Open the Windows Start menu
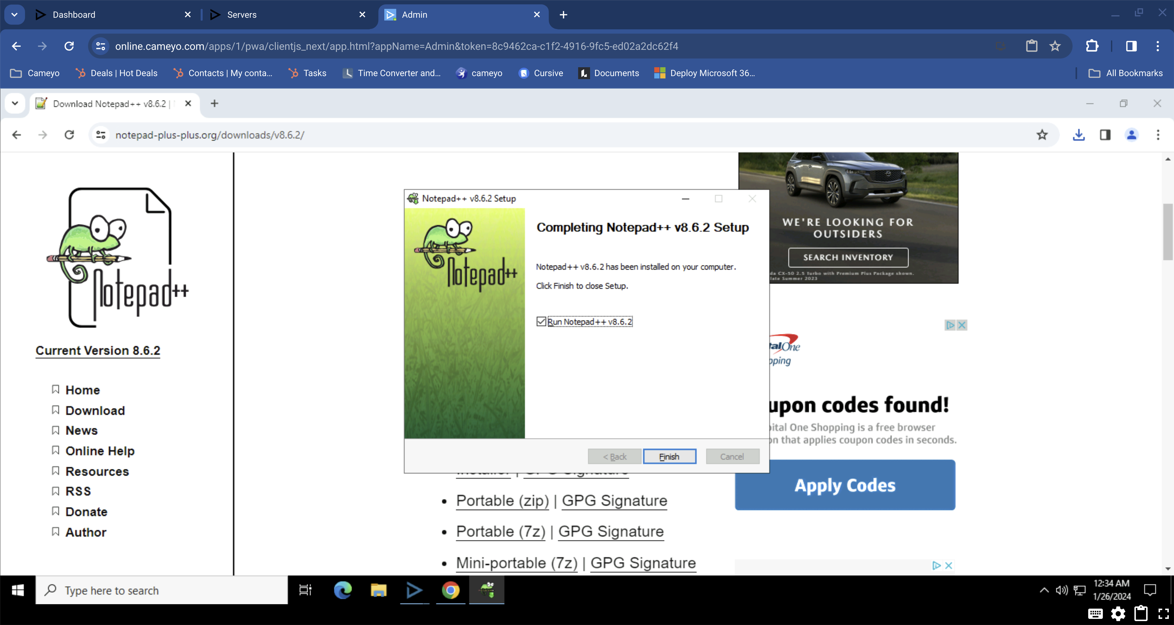The image size is (1174, 625). pyautogui.click(x=18, y=590)
